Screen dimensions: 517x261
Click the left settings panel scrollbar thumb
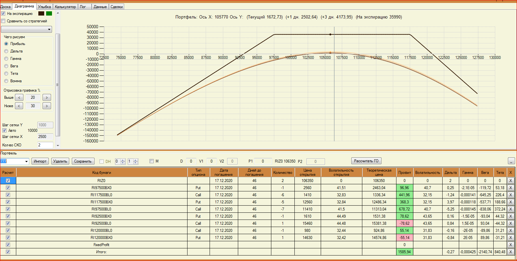[x=58, y=85]
